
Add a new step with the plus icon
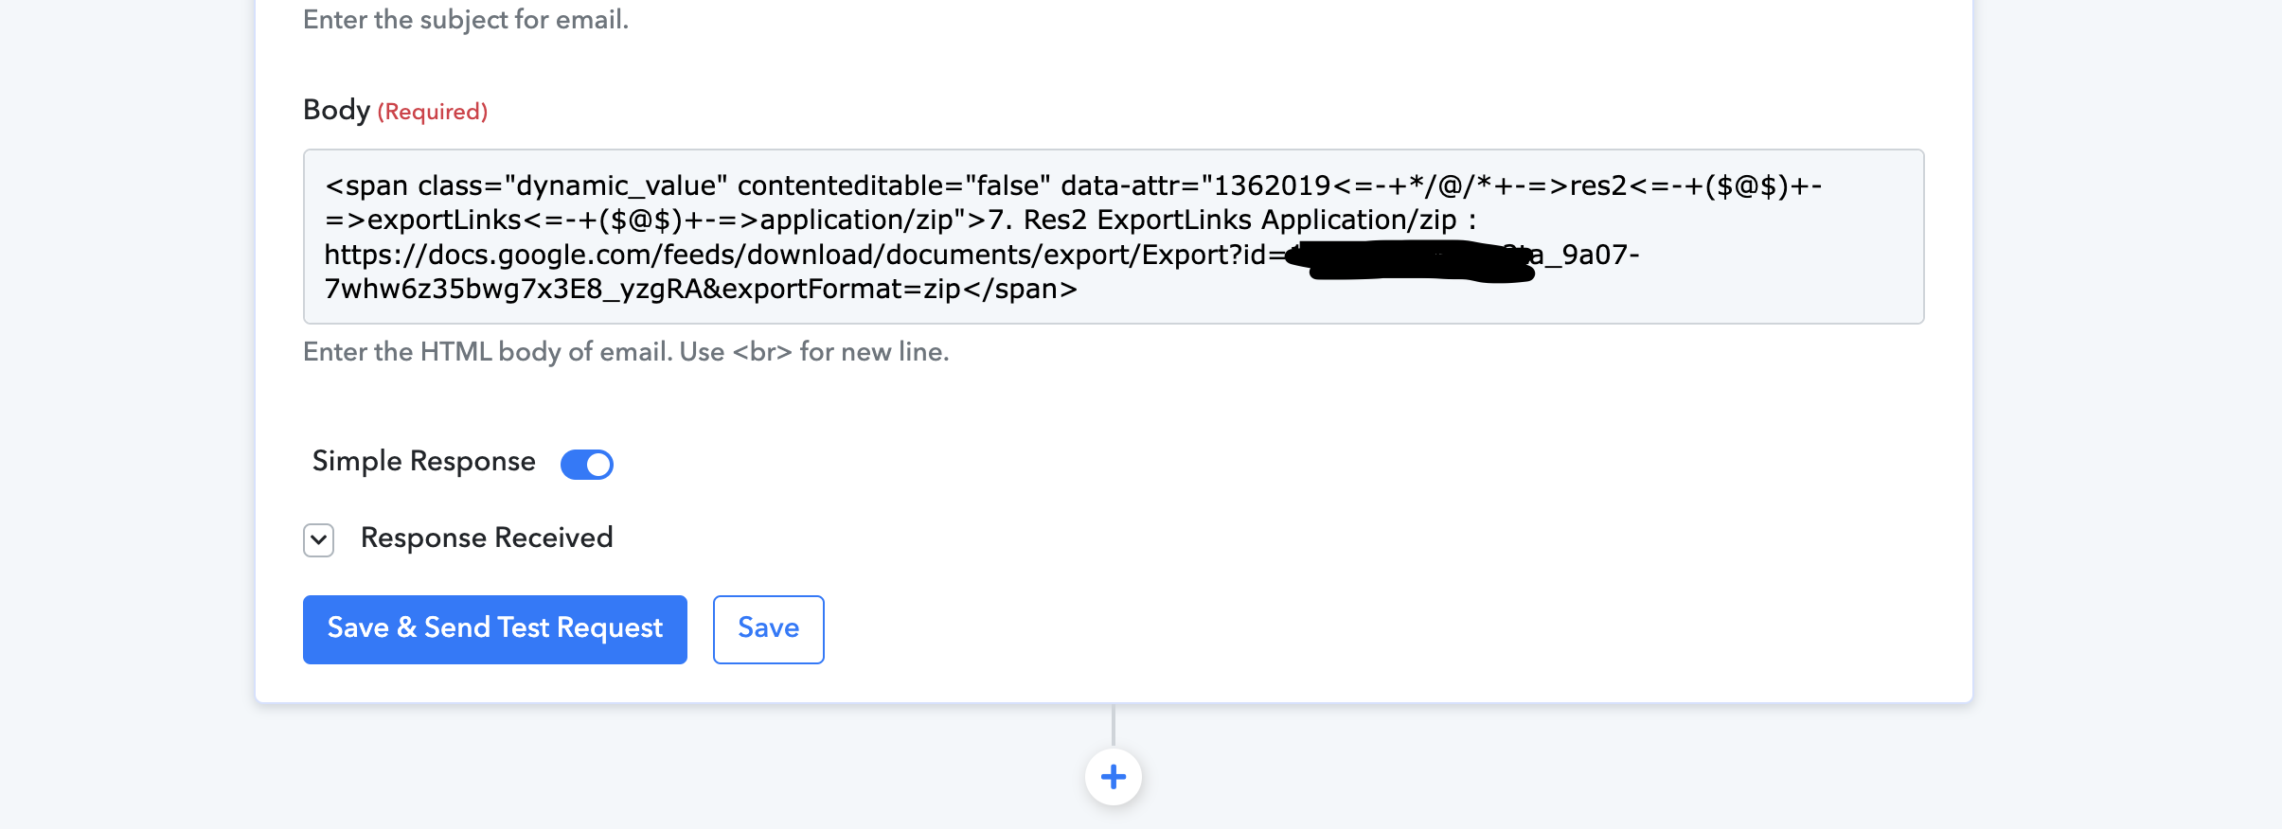(x=1113, y=777)
